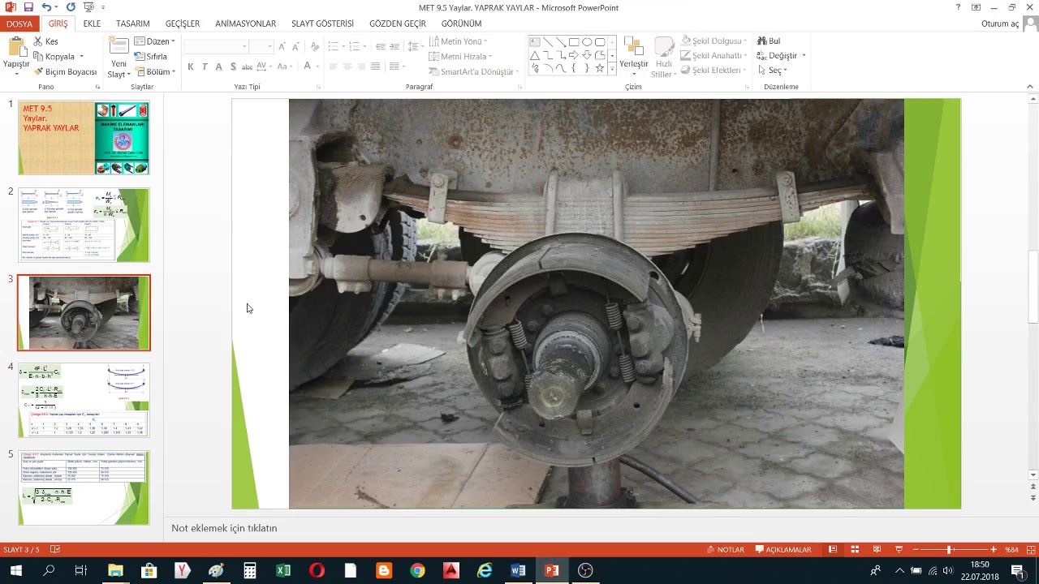Image resolution: width=1039 pixels, height=584 pixels.
Task: Select the right arrow shape in gallery
Action: pyautogui.click(x=574, y=55)
